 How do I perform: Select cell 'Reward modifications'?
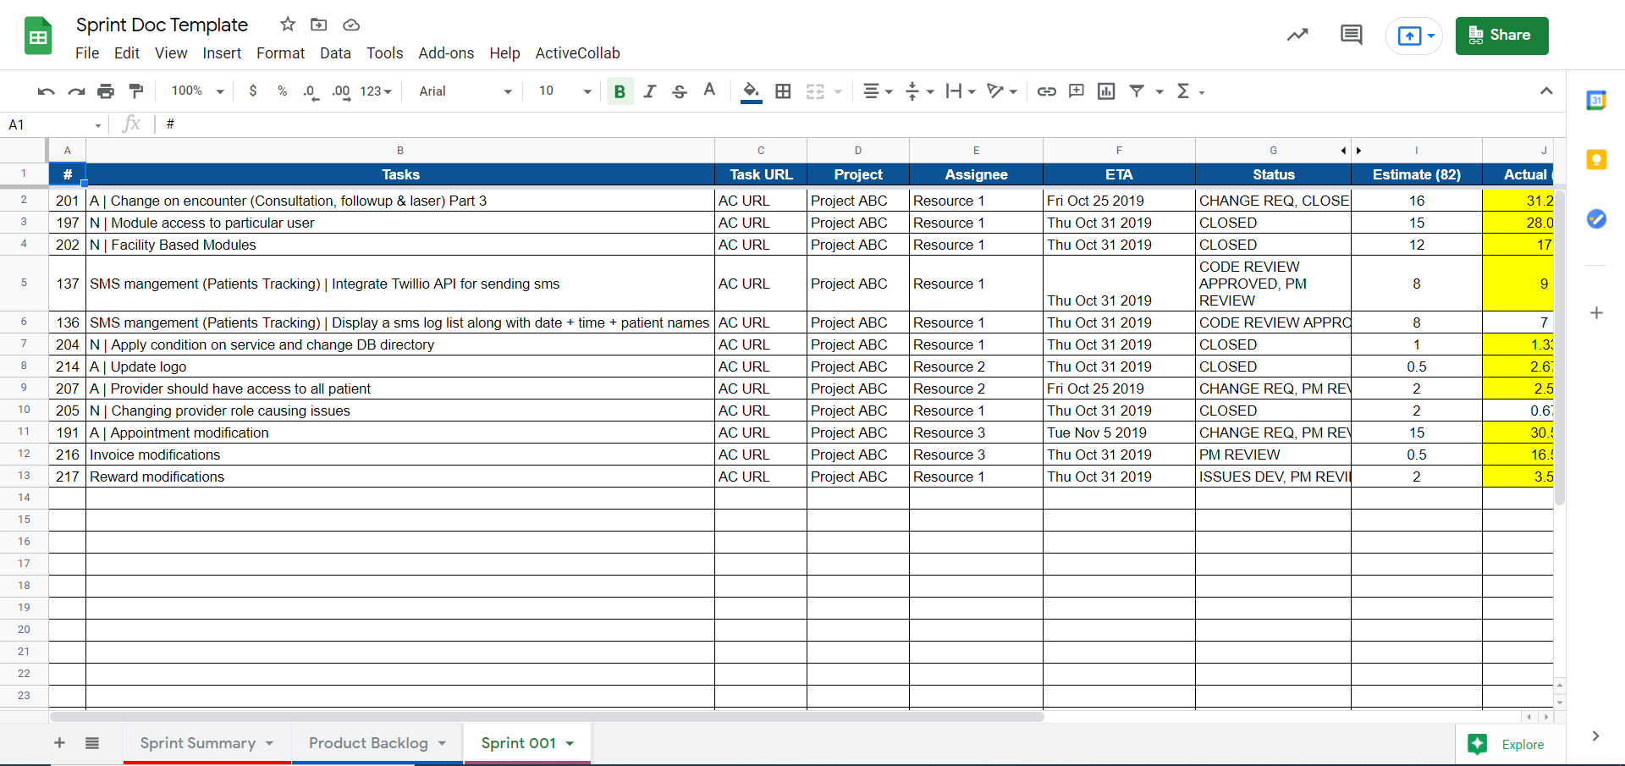tap(400, 477)
